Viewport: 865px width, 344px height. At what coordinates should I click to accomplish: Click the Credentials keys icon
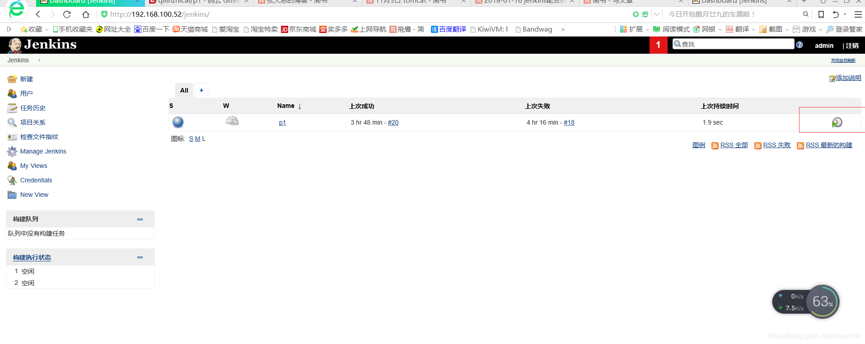pos(12,180)
